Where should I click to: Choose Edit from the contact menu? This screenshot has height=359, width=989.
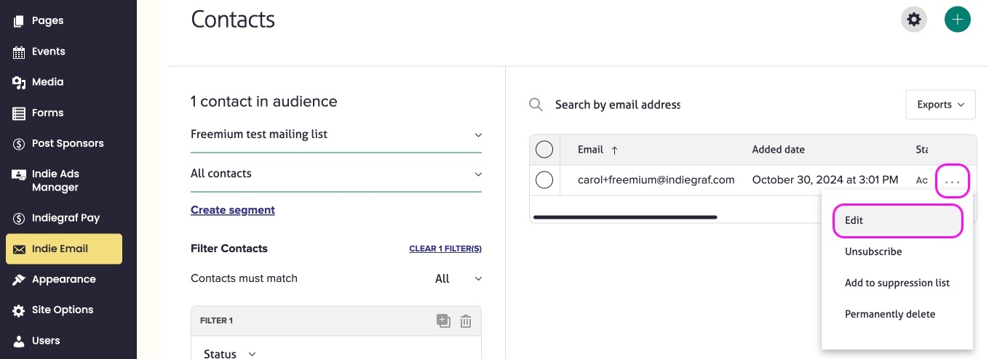click(x=897, y=220)
